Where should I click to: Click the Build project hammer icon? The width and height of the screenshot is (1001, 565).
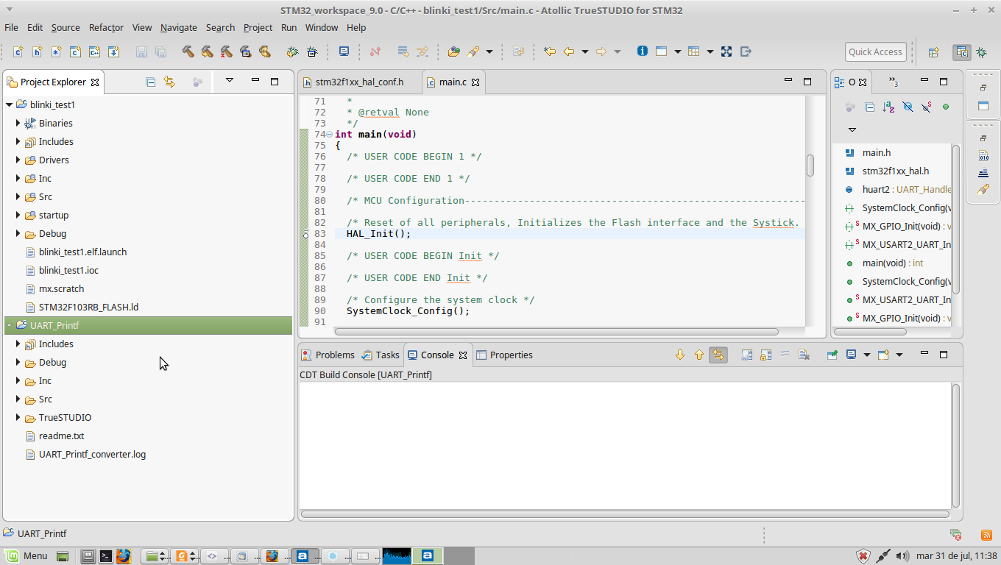pyautogui.click(x=188, y=51)
